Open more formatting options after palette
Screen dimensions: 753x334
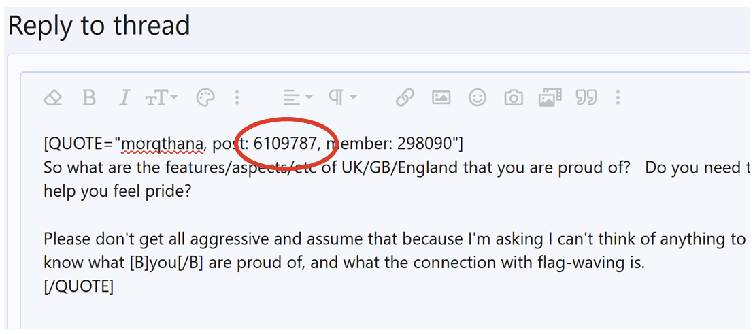(237, 99)
